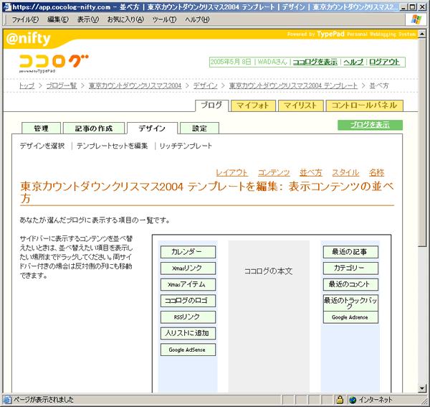The width and height of the screenshot is (430, 407).
Task: Click the Google AdSense module in left column
Action: tap(188, 350)
